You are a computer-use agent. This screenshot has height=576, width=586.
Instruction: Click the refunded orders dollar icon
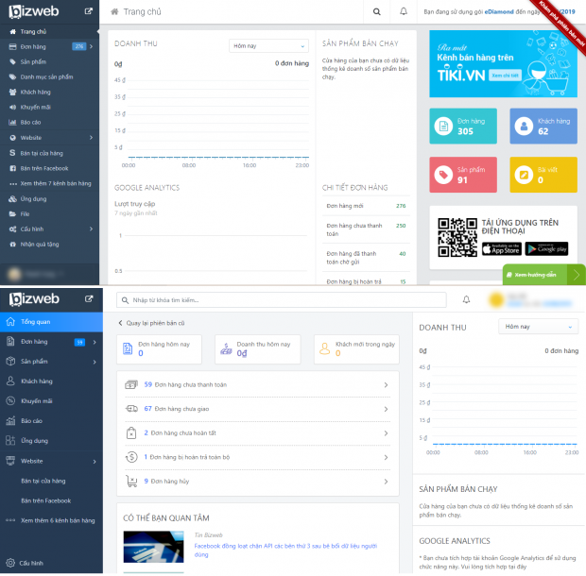point(133,457)
